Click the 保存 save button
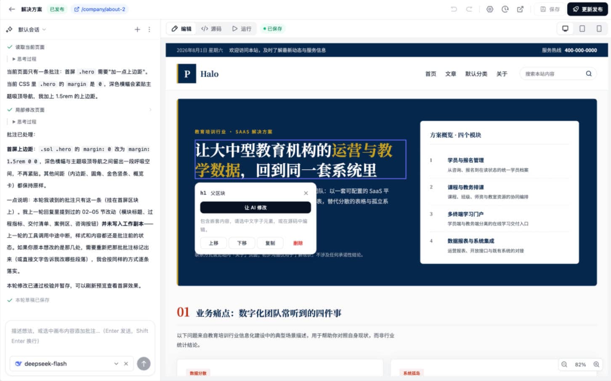Image resolution: width=611 pixels, height=381 pixels. [550, 9]
